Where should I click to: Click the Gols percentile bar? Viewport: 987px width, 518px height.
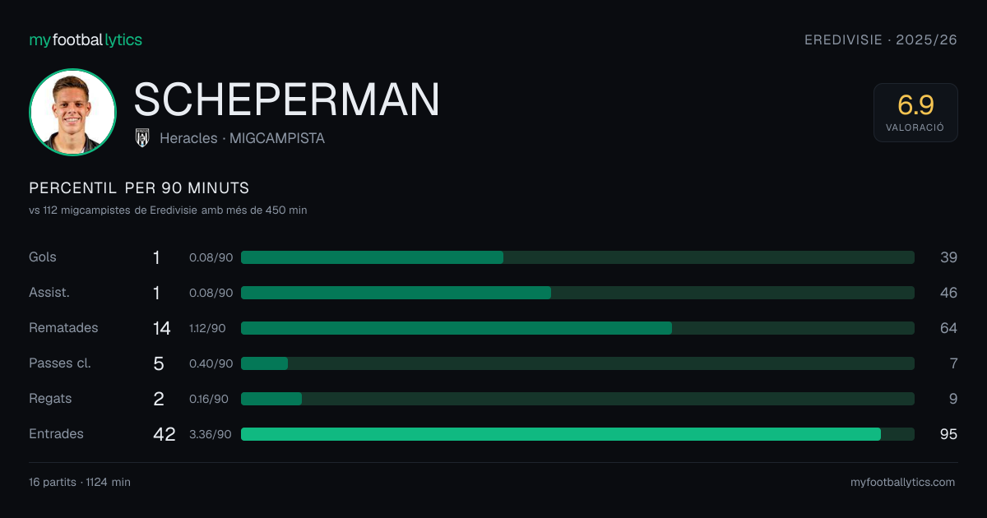click(577, 257)
